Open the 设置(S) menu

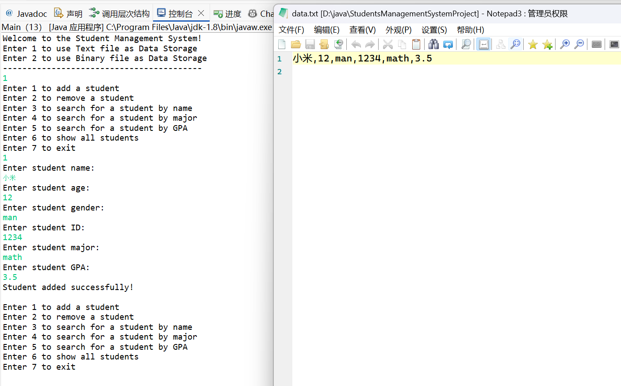coord(434,30)
